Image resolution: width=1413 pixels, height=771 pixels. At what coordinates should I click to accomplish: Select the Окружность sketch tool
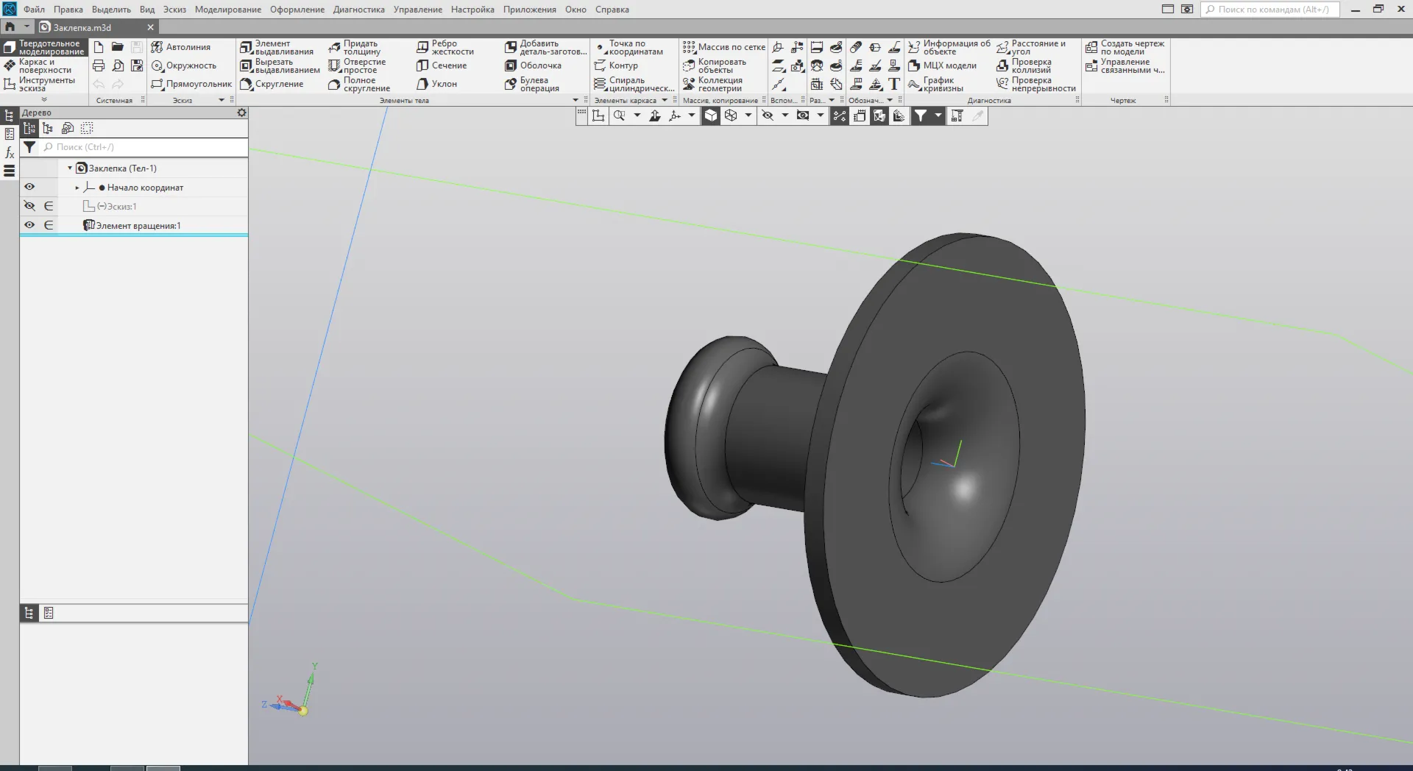pyautogui.click(x=184, y=65)
